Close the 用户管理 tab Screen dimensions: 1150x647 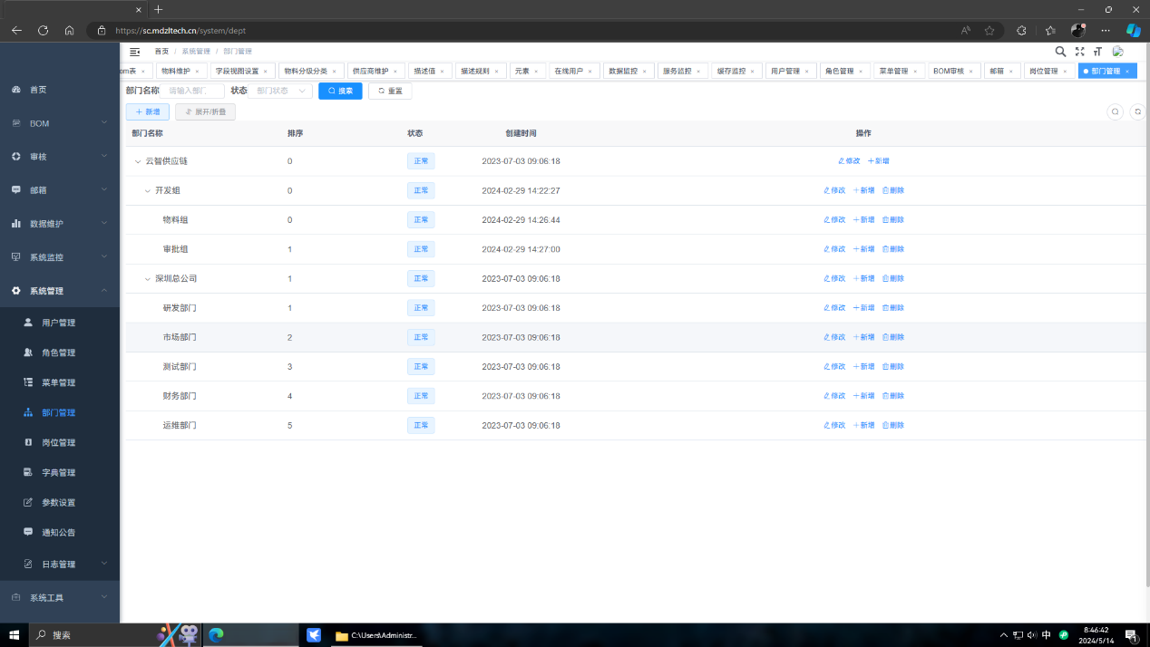pyautogui.click(x=807, y=71)
